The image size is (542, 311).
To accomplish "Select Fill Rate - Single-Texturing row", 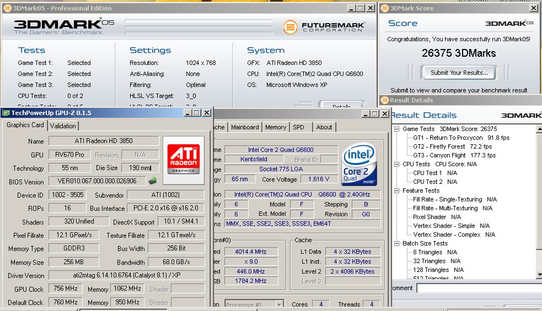I will coord(454,199).
